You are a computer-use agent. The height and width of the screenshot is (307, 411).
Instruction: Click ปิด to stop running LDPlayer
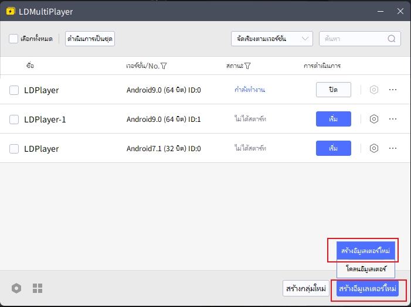(334, 90)
